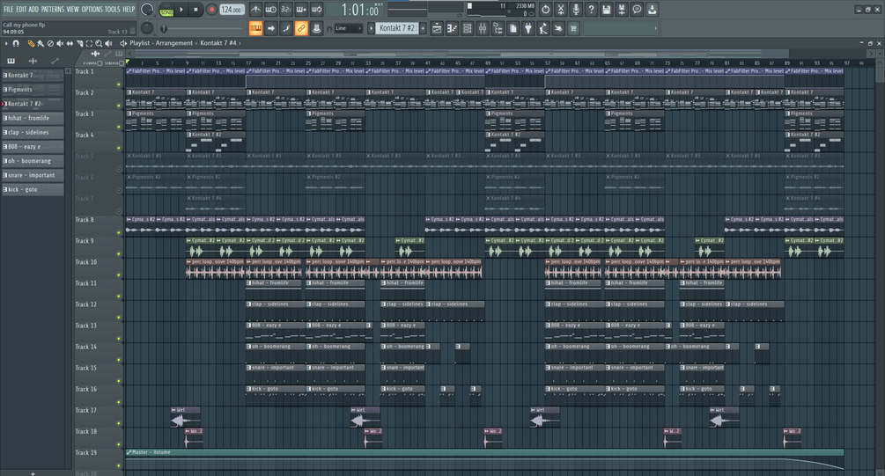885x476 pixels.
Task: Open the Browser view button
Action: click(x=498, y=28)
